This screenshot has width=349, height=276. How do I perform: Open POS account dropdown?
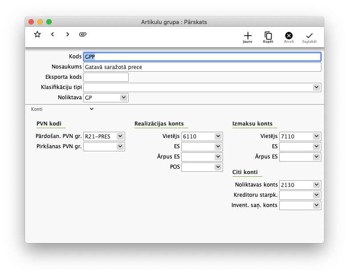(x=218, y=167)
